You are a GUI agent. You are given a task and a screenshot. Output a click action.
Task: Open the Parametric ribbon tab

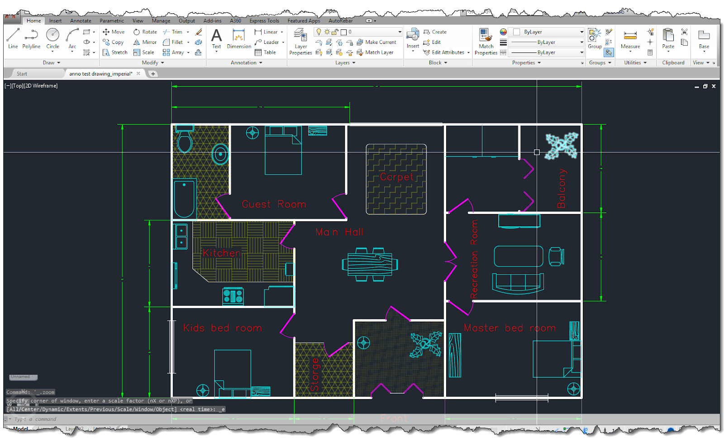coord(112,21)
